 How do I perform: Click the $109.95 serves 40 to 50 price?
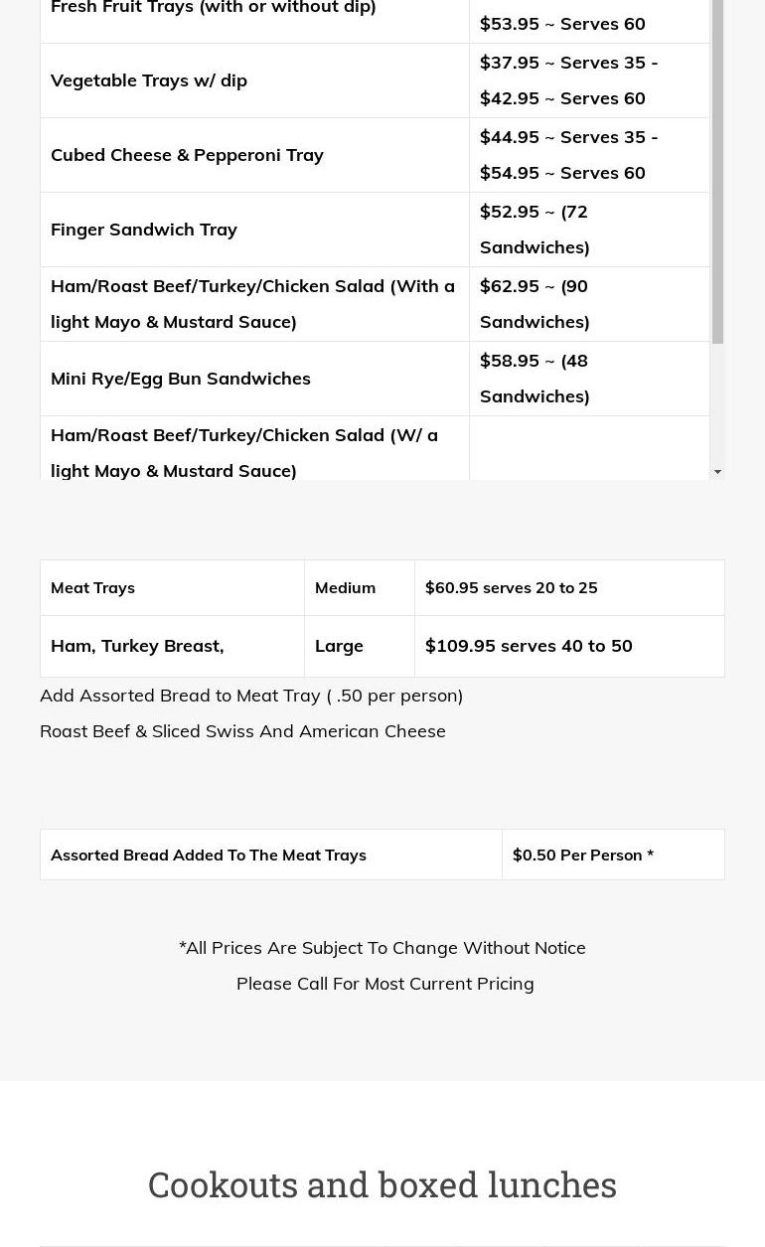(529, 646)
